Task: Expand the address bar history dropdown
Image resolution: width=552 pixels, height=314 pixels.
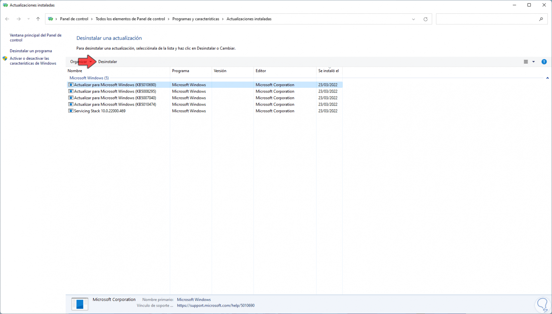Action: 413,19
